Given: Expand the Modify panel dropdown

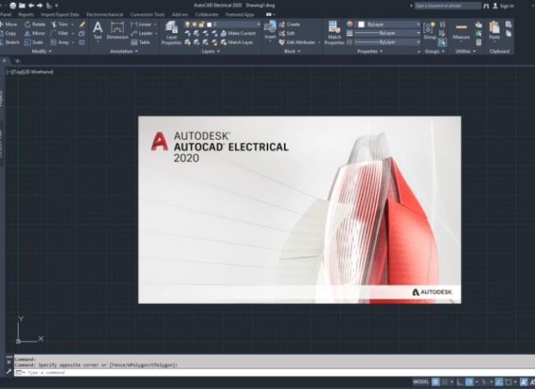Looking at the screenshot, I should pos(41,51).
